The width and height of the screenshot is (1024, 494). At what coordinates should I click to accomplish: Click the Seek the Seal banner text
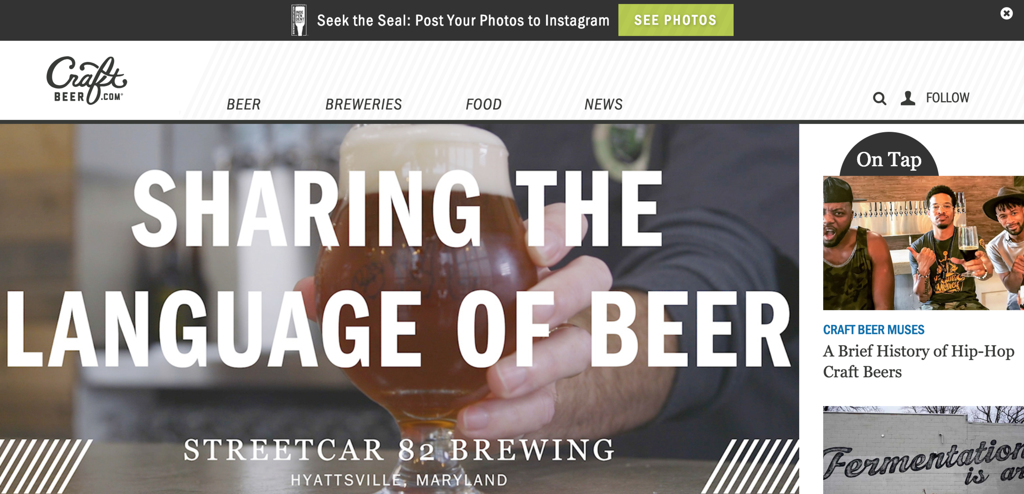coord(463,20)
